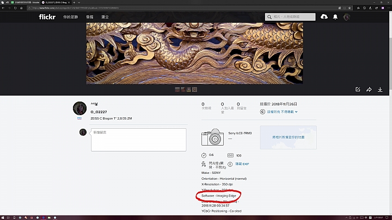Open the 你的足跡 menu

click(70, 17)
